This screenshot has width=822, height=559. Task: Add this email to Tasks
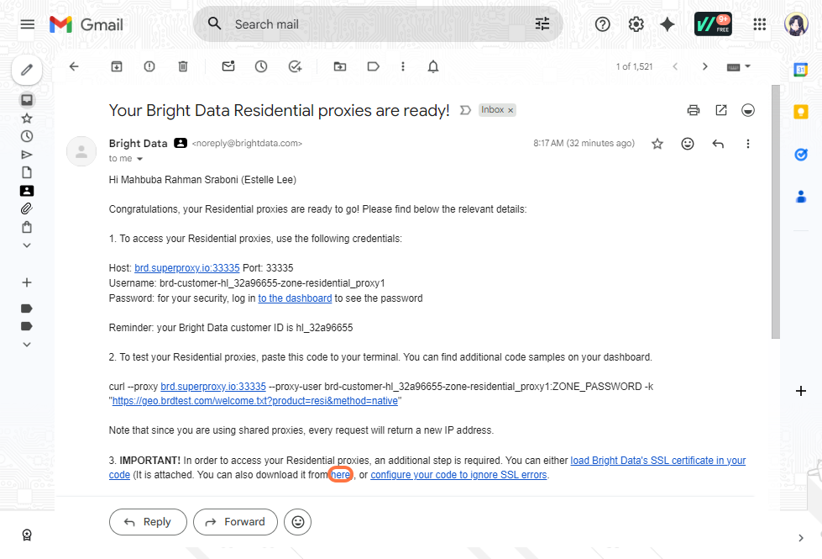295,66
